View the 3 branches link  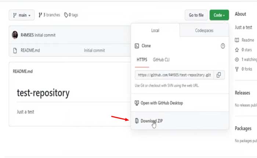pos(49,15)
